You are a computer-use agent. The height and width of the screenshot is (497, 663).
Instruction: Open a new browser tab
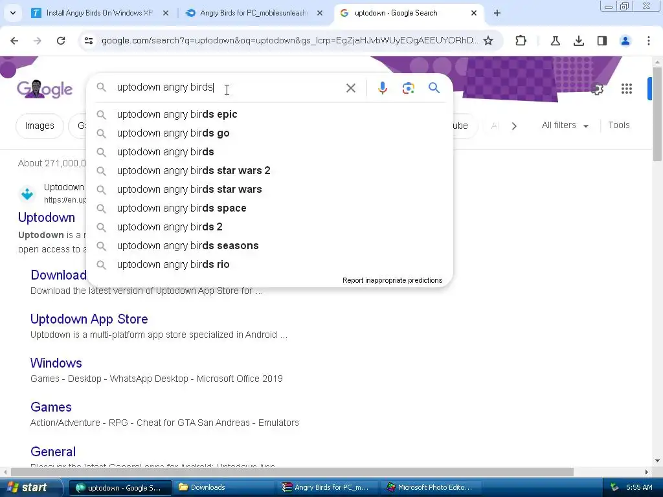click(497, 13)
